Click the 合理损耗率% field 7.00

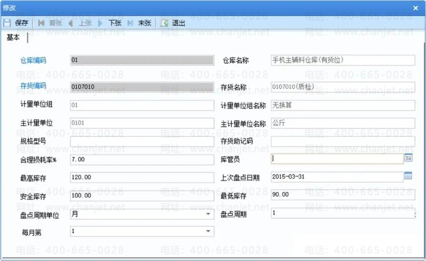[x=142, y=159]
